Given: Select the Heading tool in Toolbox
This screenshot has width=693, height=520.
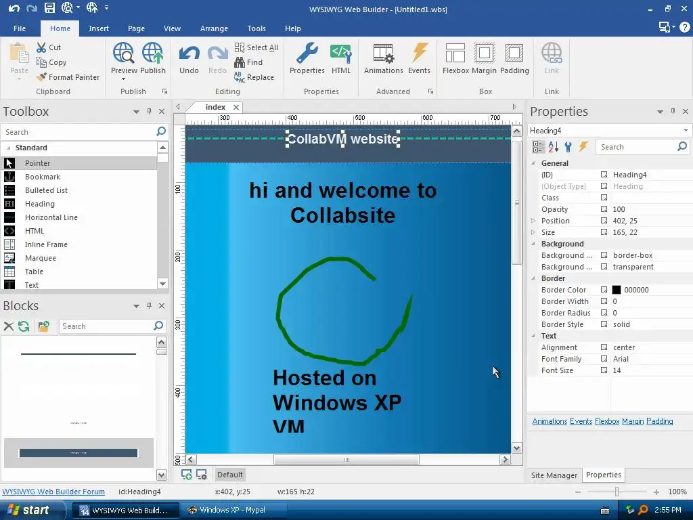Looking at the screenshot, I should pos(80,204).
